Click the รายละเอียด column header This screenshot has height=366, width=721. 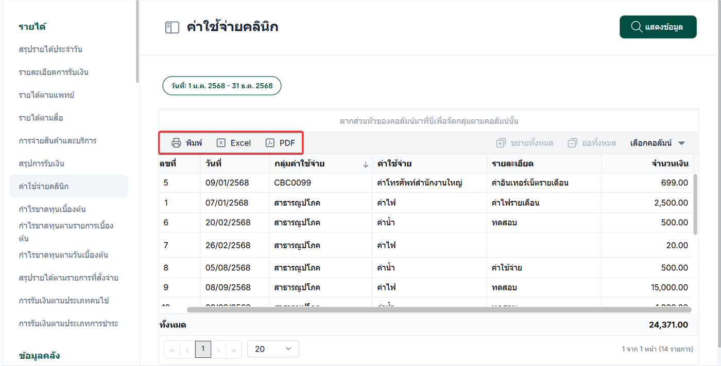coord(544,163)
